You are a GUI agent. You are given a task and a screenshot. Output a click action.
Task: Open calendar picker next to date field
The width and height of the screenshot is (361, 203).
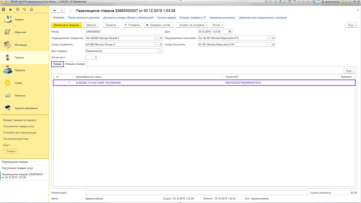pyautogui.click(x=230, y=31)
